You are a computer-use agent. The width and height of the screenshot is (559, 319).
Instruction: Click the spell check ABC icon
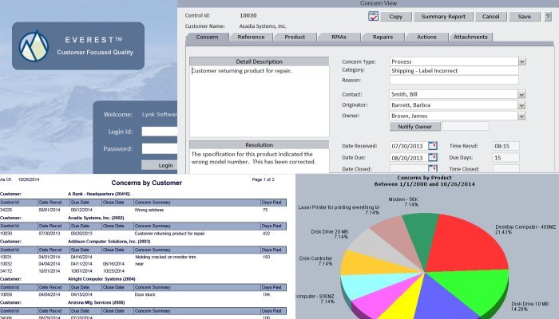point(373,16)
